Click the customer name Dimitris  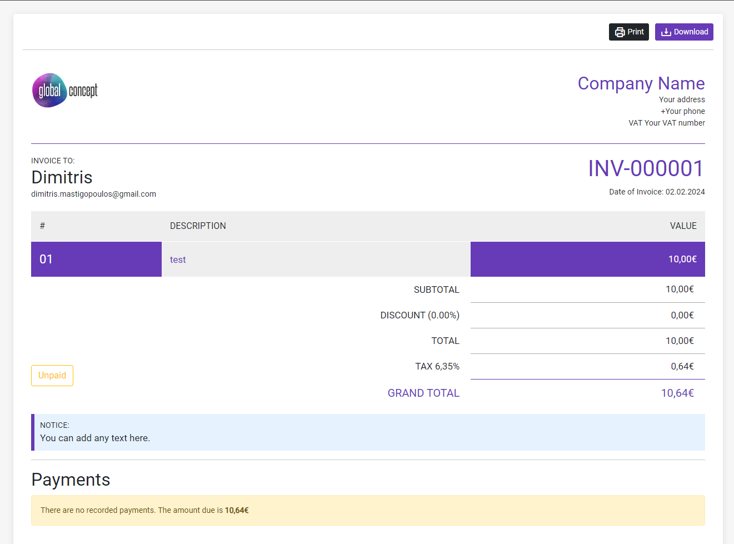(x=62, y=177)
